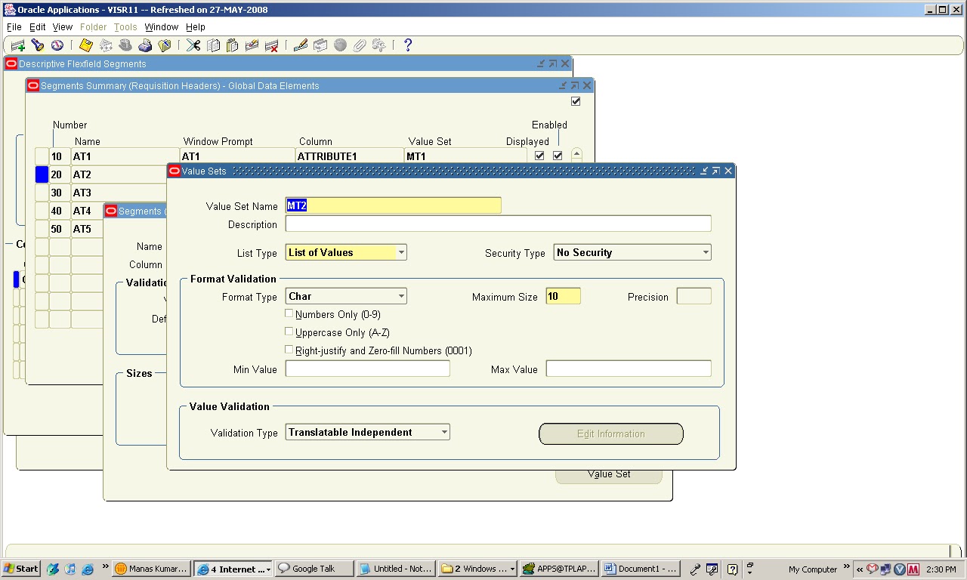Open the Show Navigator compass icon
967x580 pixels.
point(57,45)
